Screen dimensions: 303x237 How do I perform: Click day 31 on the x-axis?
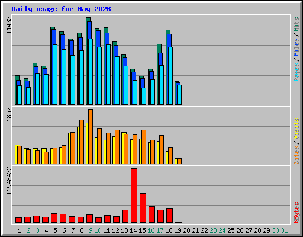coord(284,230)
